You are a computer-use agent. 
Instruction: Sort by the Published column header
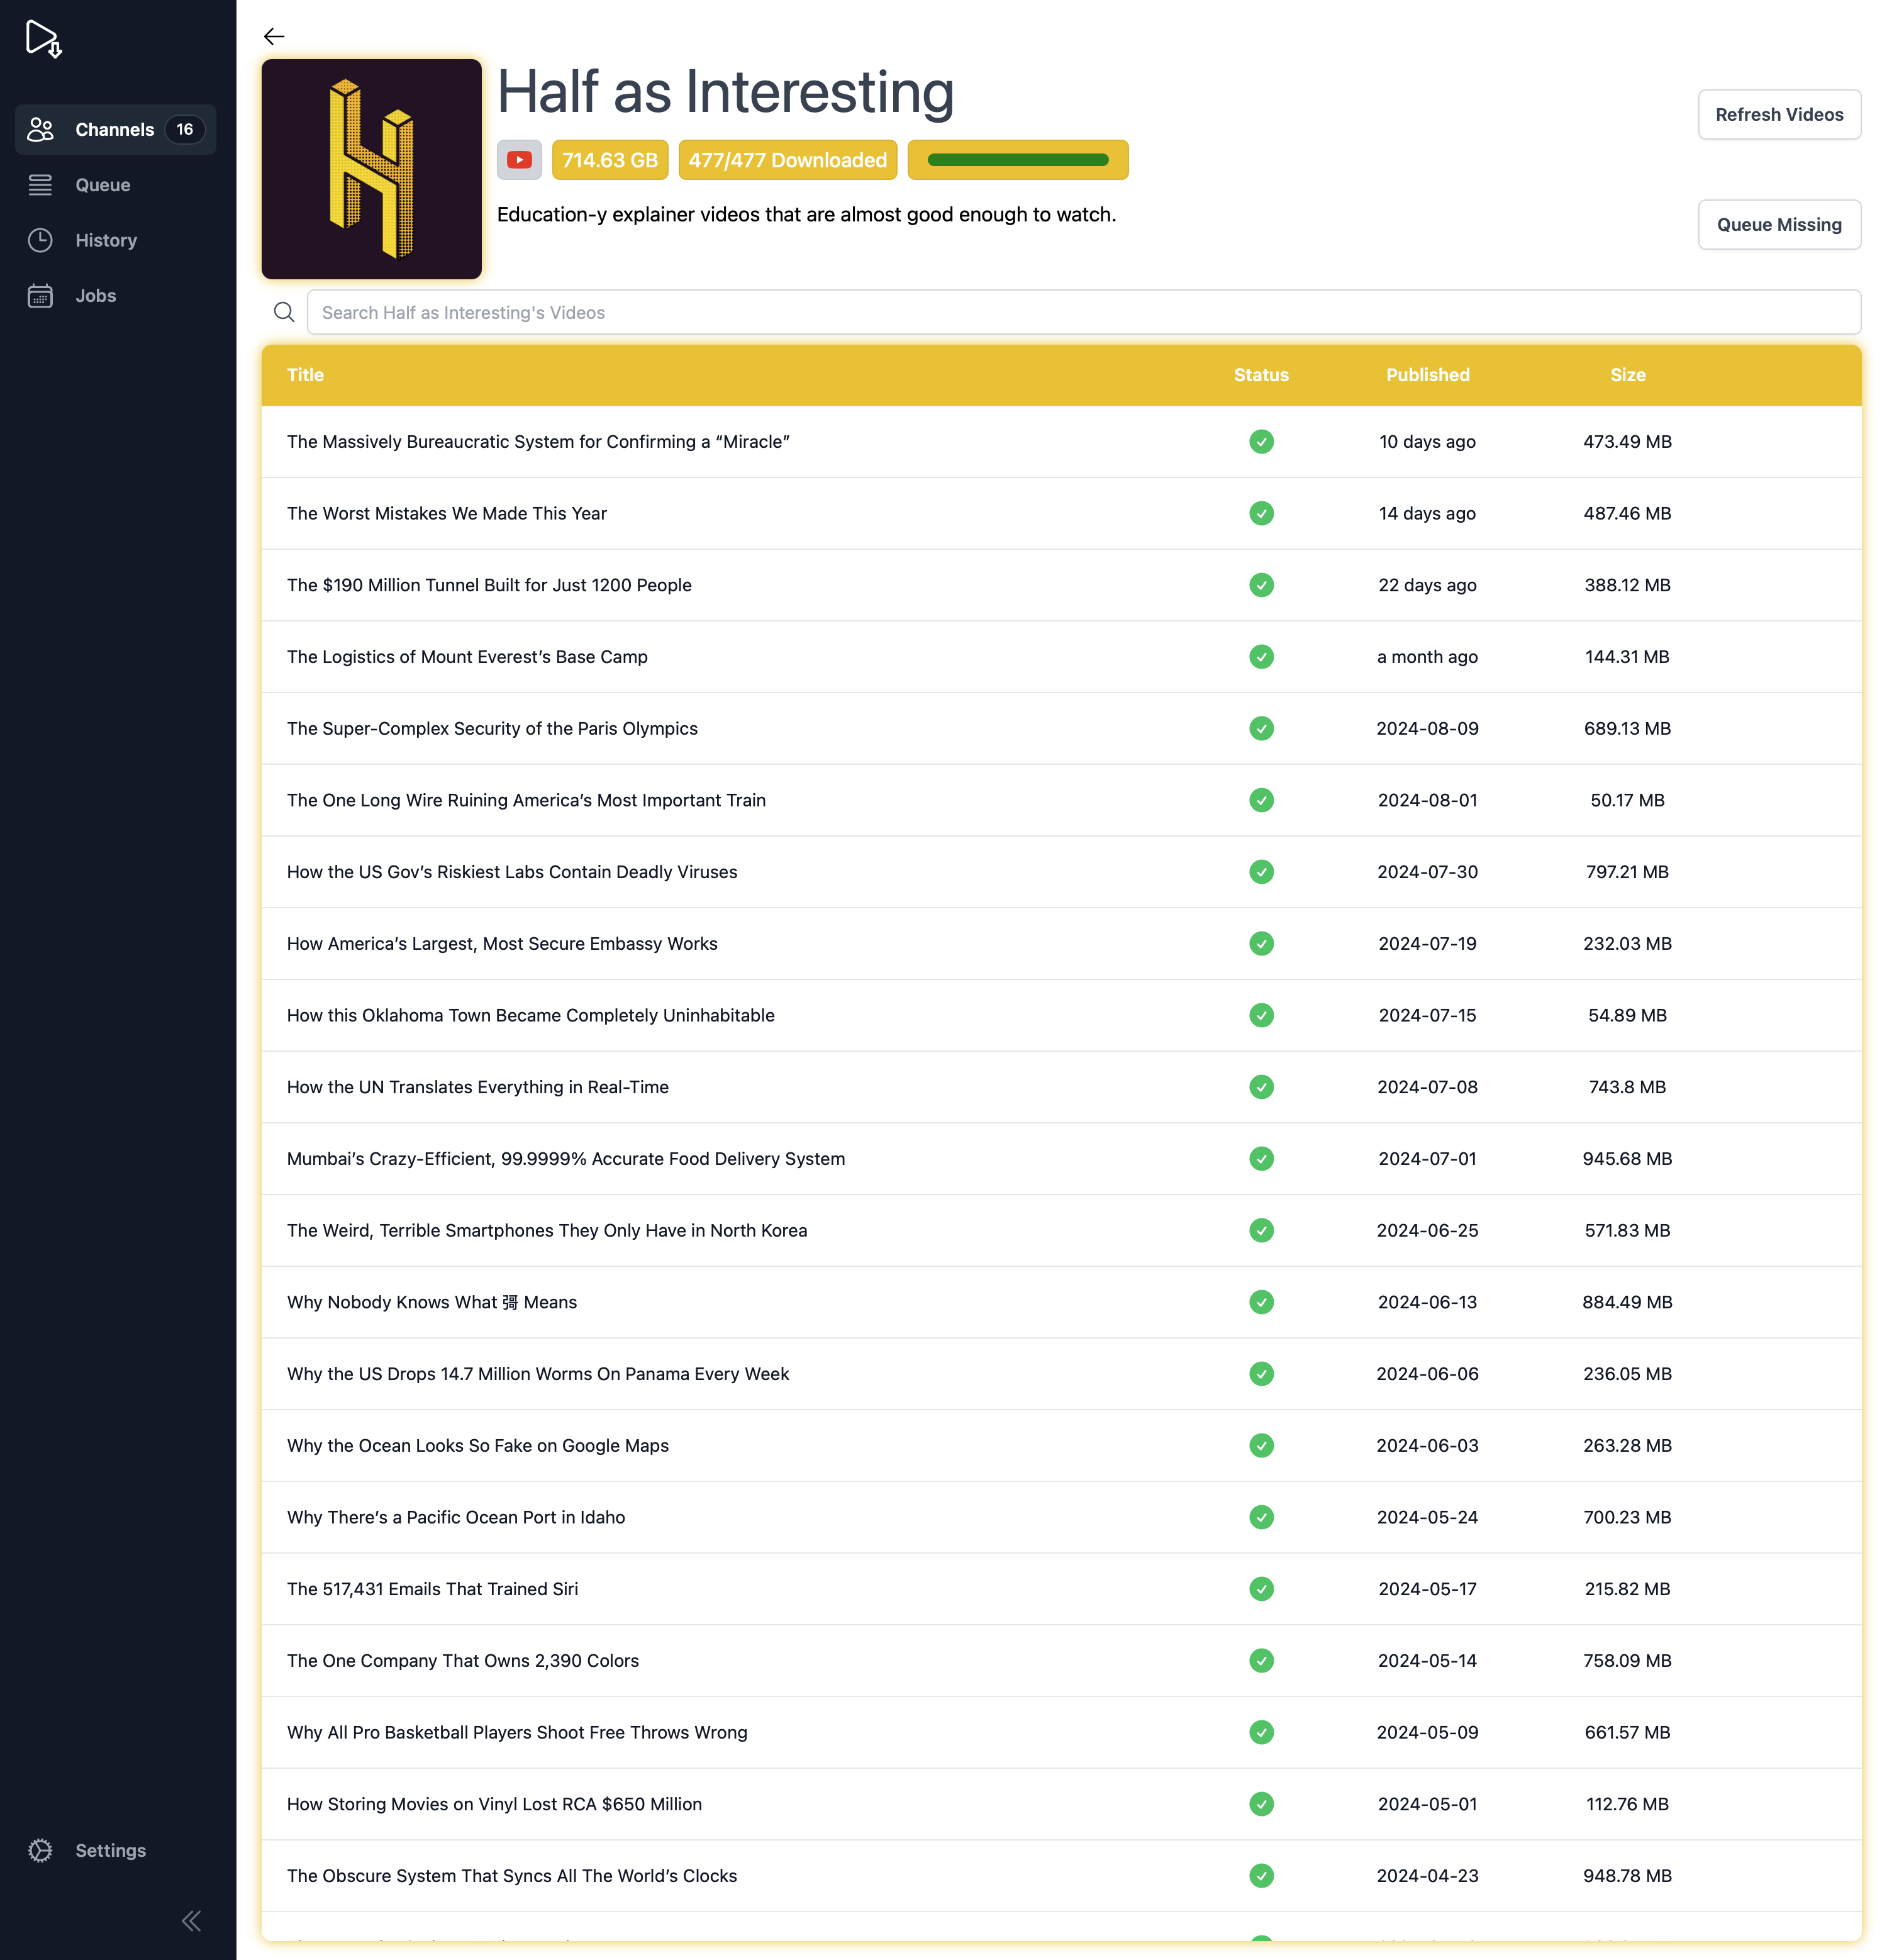pos(1427,375)
